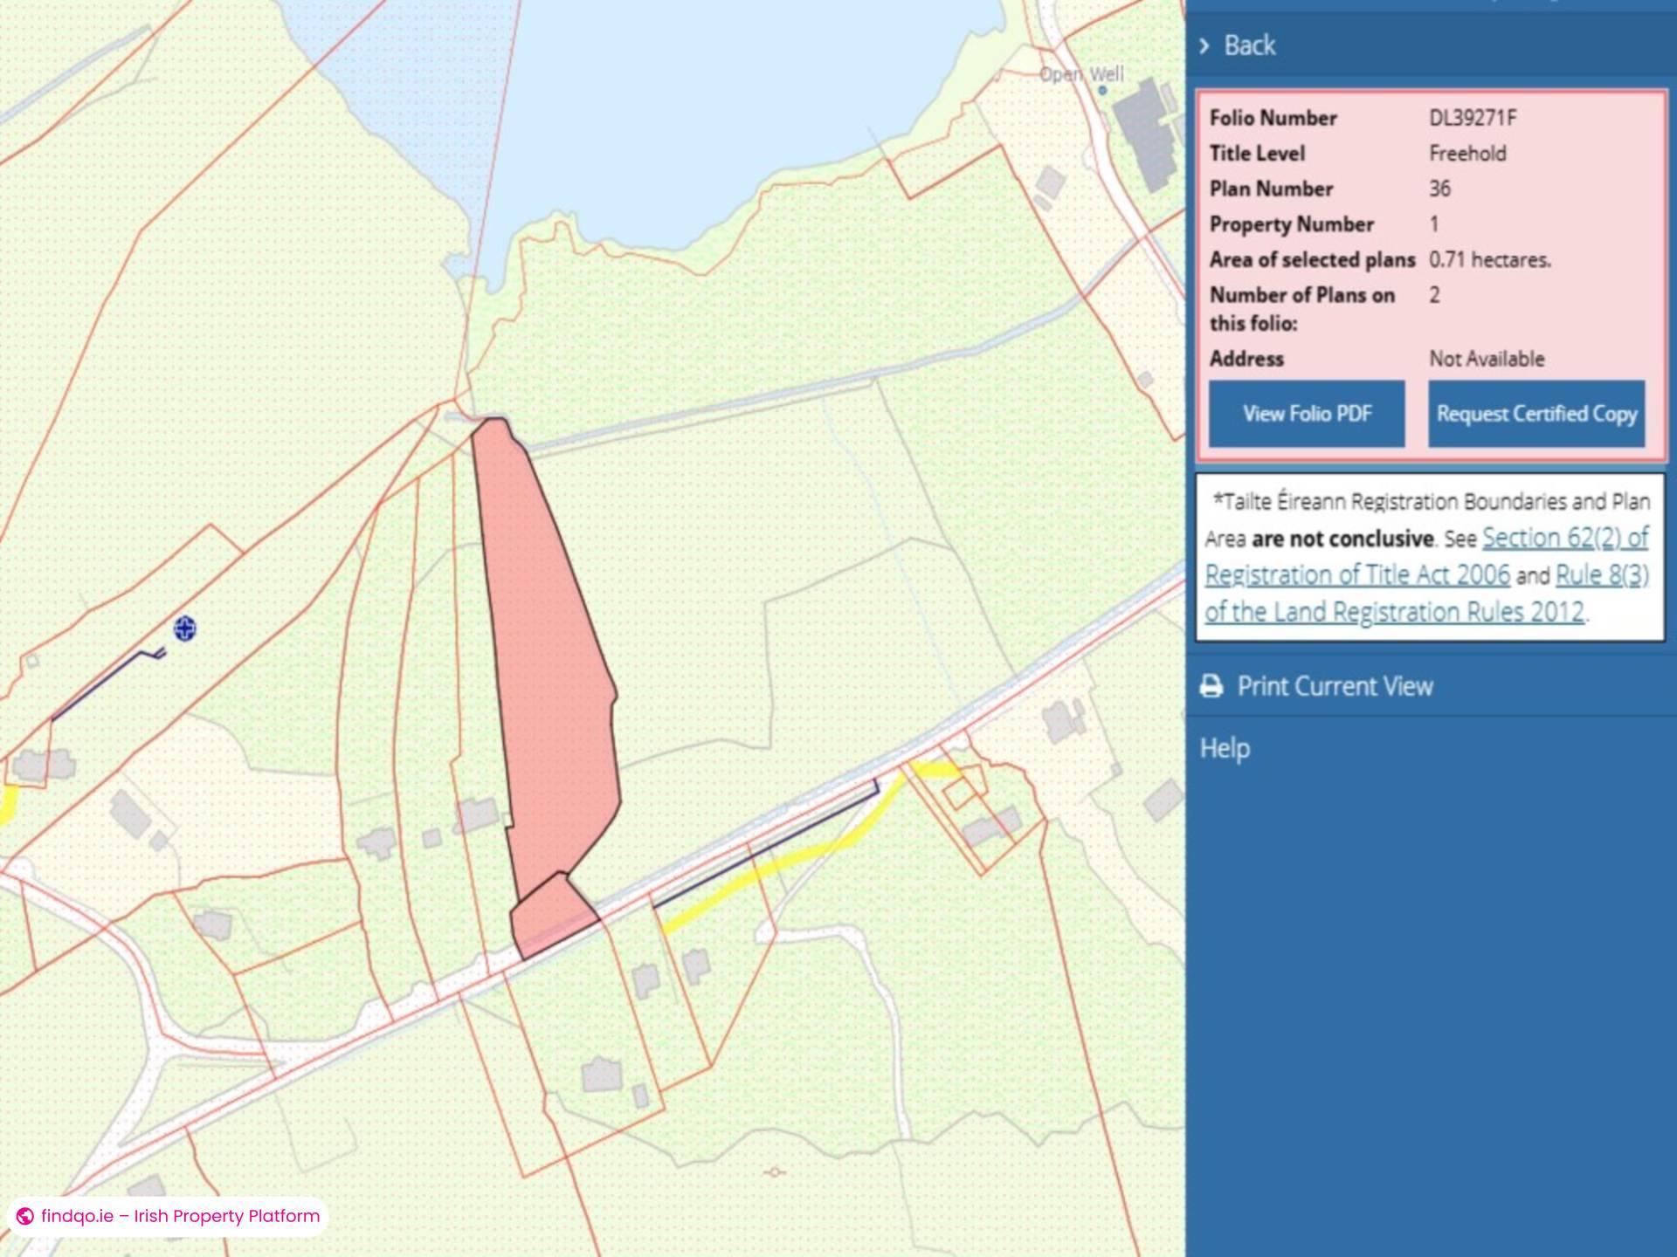Click the printer icon beside Print Current View
Image resolution: width=1677 pixels, height=1257 pixels.
coord(1212,686)
